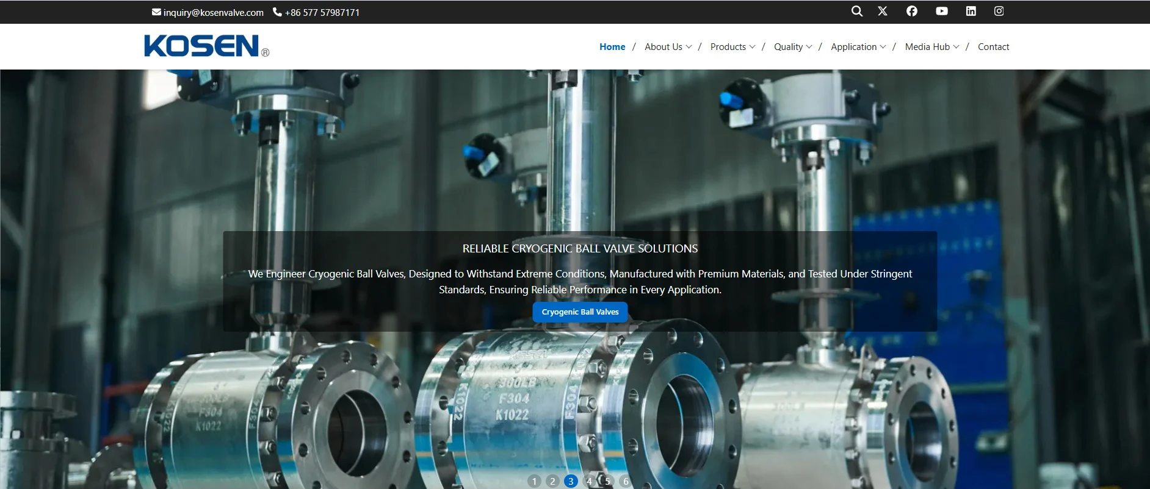Open the Media Hub menu
1150x489 pixels.
[928, 47]
